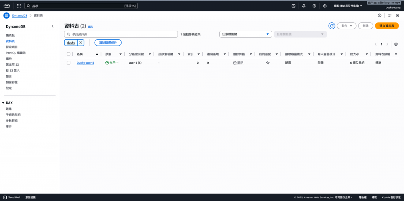Open the DuckyHuang account menu
The width and height of the screenshot is (404, 201).
point(393,7)
